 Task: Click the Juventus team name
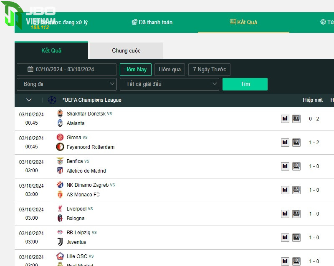tap(76, 242)
